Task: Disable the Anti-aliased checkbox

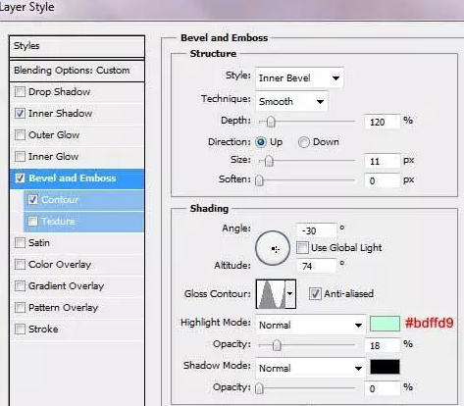Action: click(x=315, y=293)
